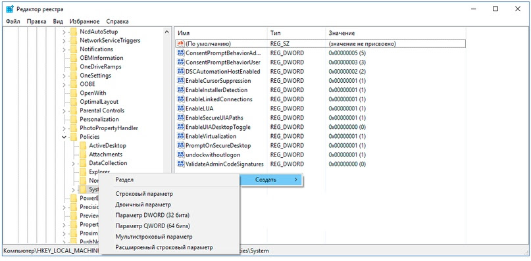Click the ActiveDesktop folder icon

click(83, 146)
